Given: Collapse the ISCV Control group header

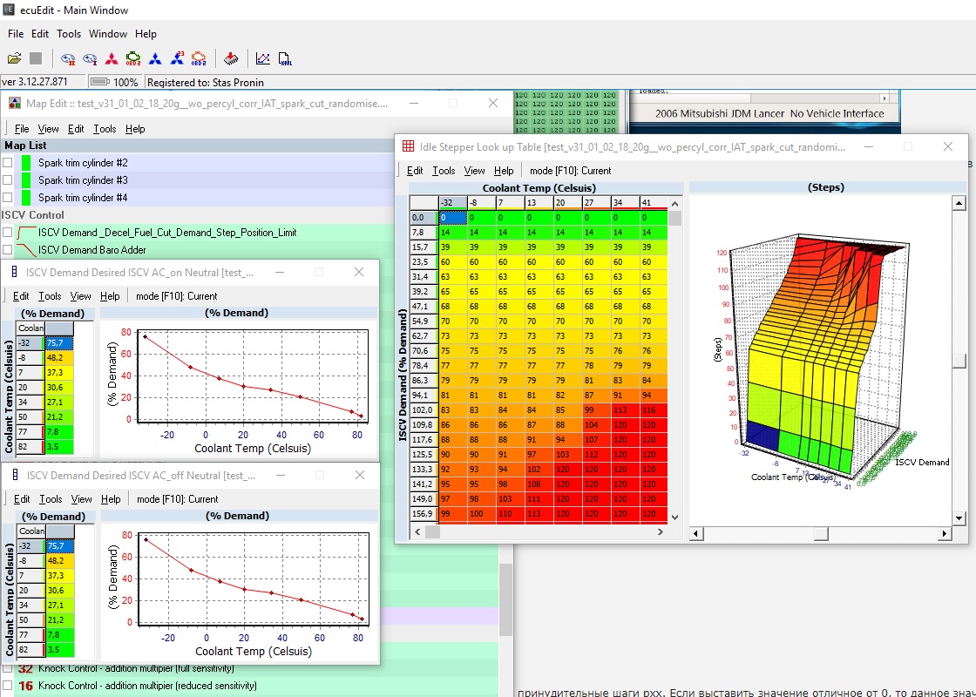Looking at the screenshot, I should coord(31,215).
